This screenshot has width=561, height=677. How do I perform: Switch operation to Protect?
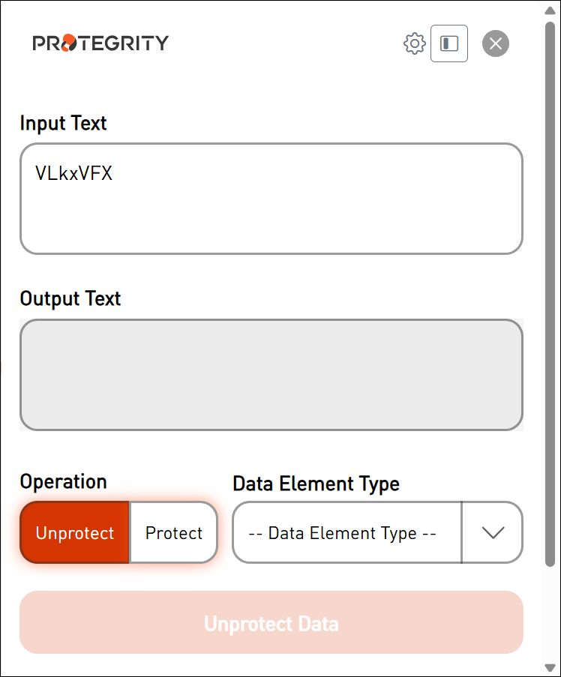coord(174,533)
